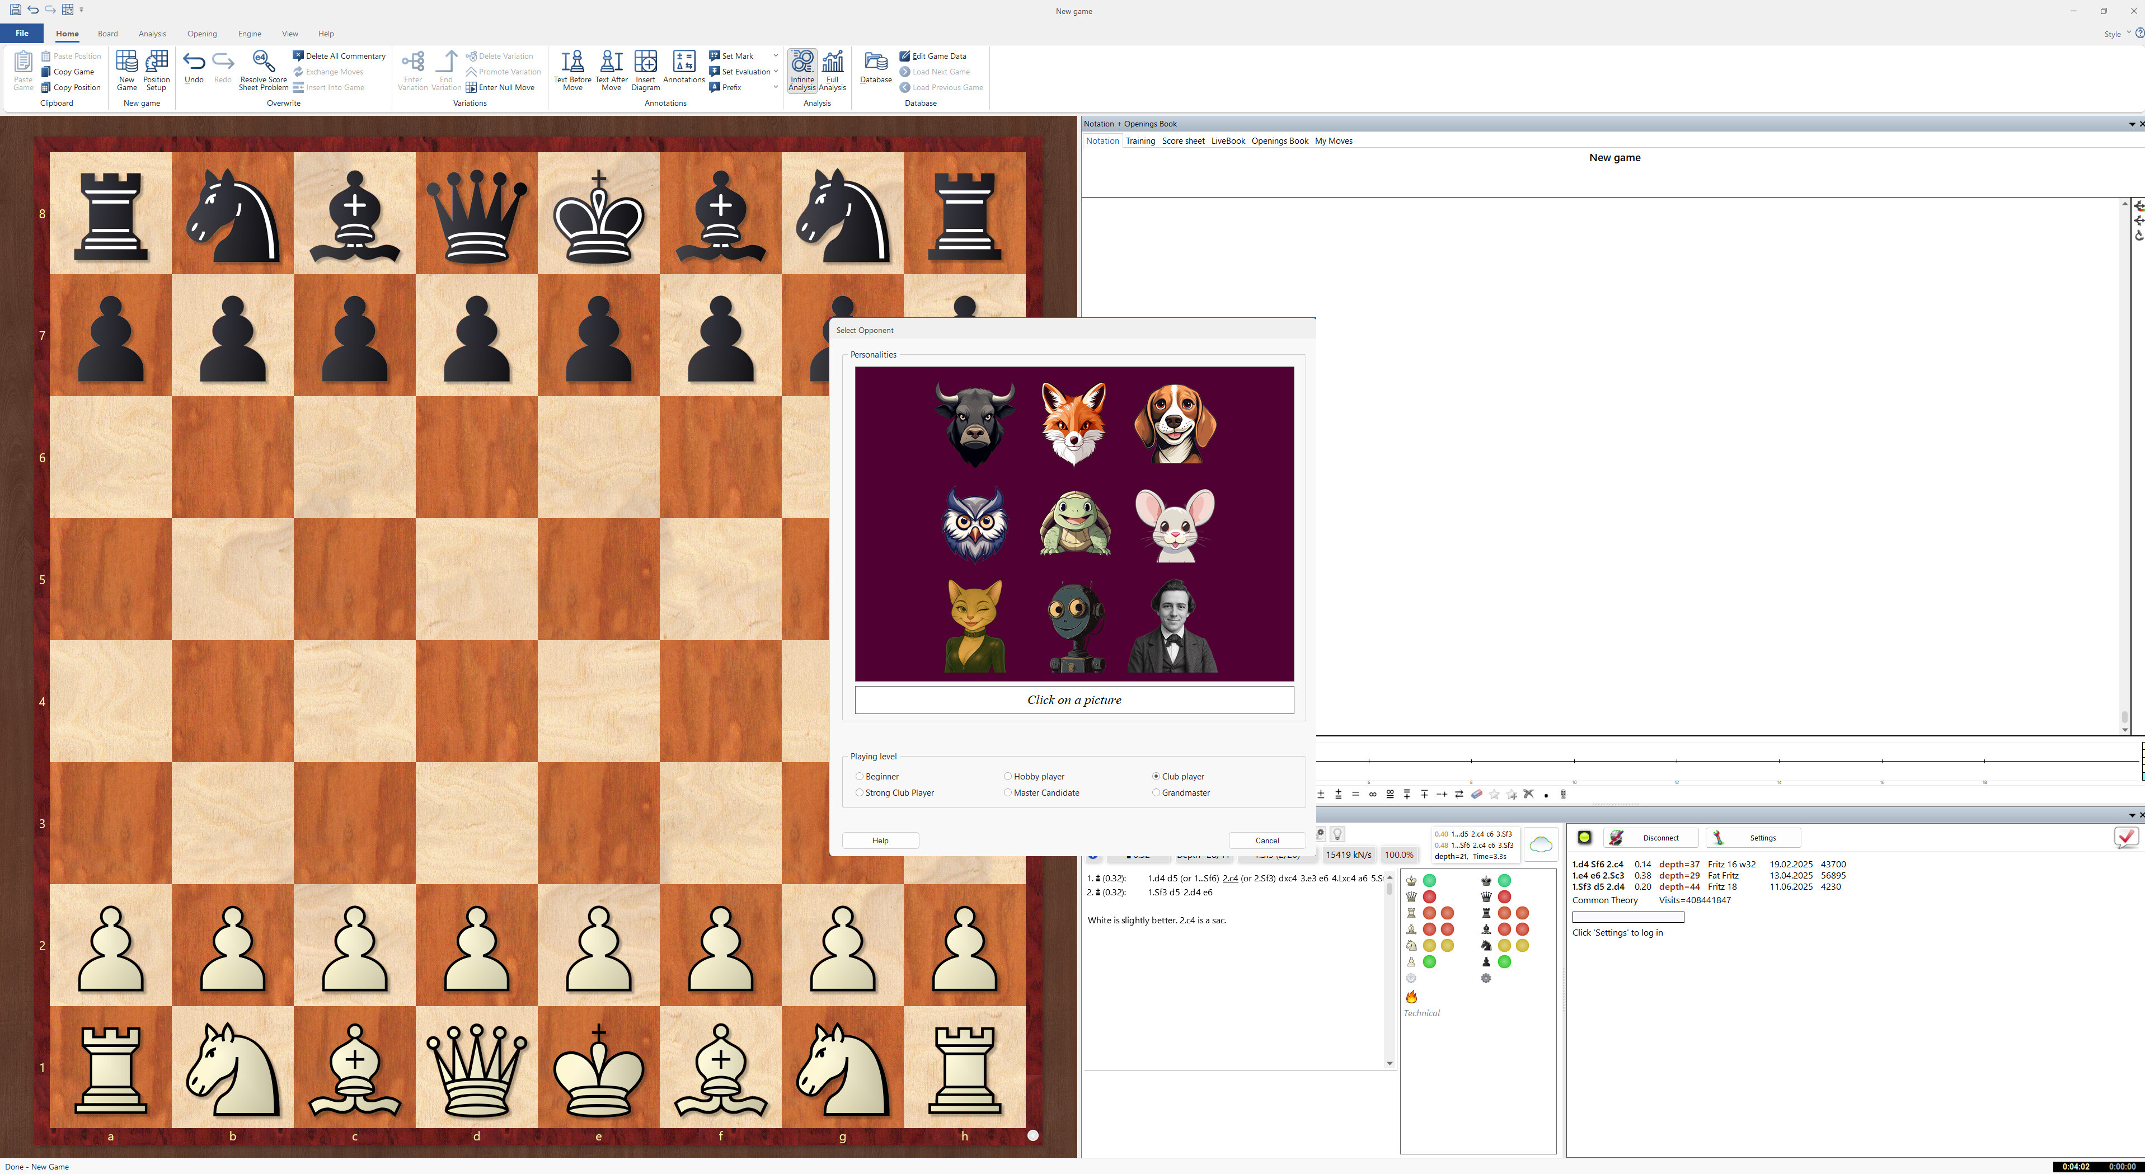Screen dimensions: 2145x1174
Task: Activate Infinite Analysis
Action: (x=801, y=70)
